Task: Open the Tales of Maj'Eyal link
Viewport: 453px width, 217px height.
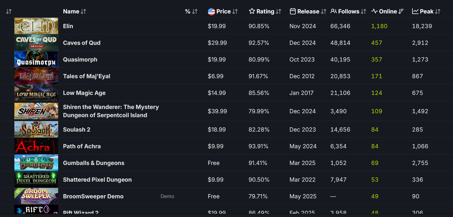Action: click(87, 76)
